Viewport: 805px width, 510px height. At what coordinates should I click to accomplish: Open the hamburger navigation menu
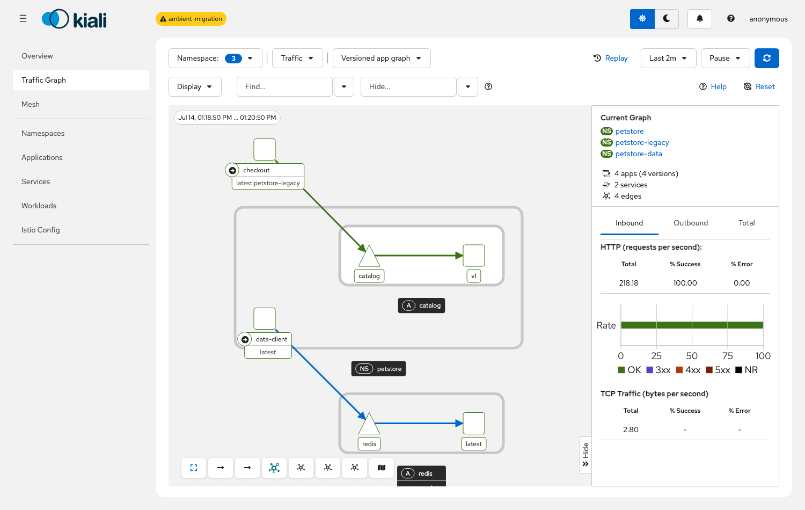point(23,19)
